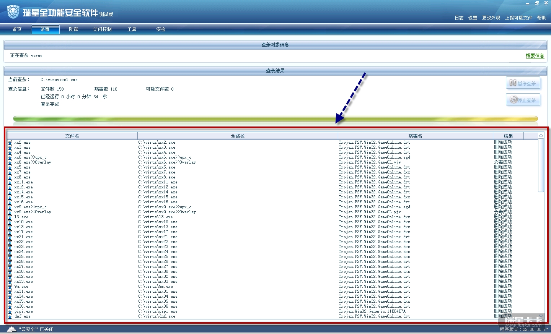
Task: Select the file icon for dnf.exe
Action: (x=10, y=316)
